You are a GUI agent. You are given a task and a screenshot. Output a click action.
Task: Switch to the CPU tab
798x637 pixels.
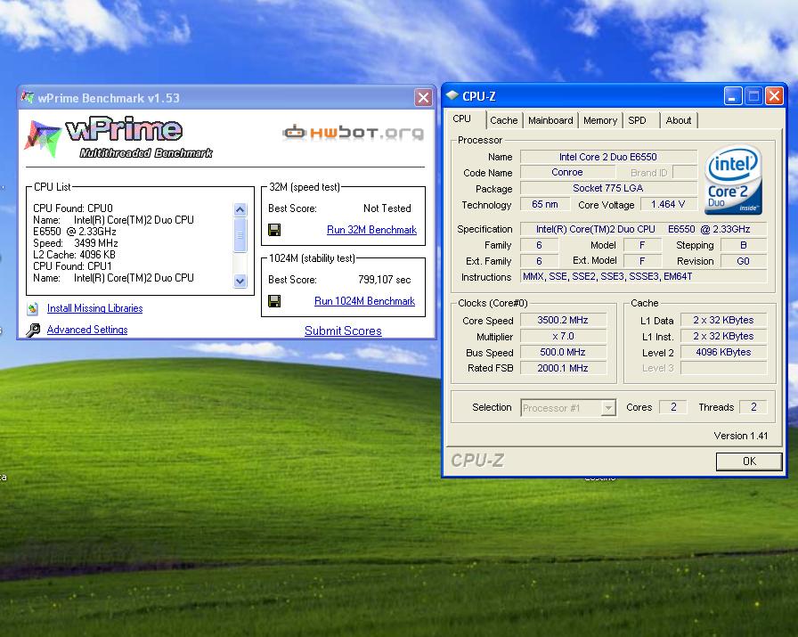point(462,119)
